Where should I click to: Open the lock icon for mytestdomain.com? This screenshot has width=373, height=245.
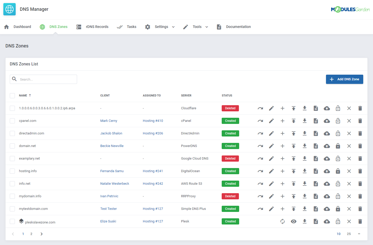338,209
